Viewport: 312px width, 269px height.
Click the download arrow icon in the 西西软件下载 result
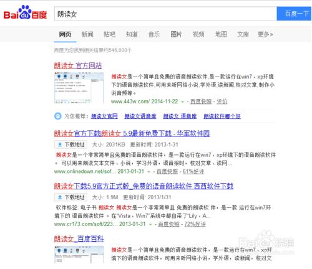click(x=60, y=197)
